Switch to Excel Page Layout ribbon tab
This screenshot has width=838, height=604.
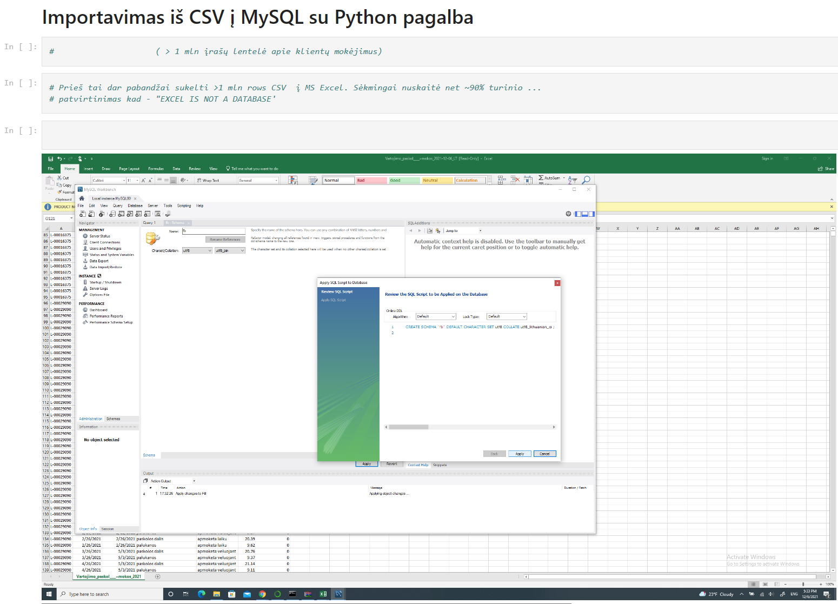[x=129, y=169]
